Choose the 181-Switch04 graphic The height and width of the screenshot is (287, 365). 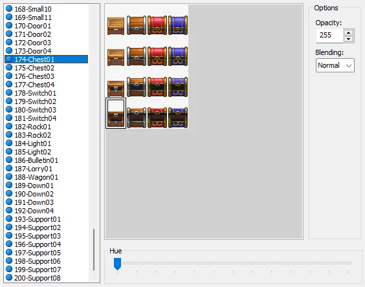coord(47,118)
